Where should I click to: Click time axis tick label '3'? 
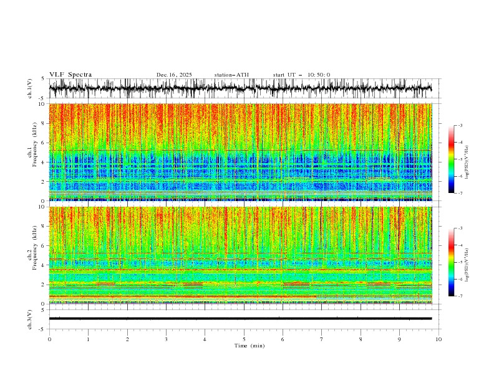(x=166, y=339)
